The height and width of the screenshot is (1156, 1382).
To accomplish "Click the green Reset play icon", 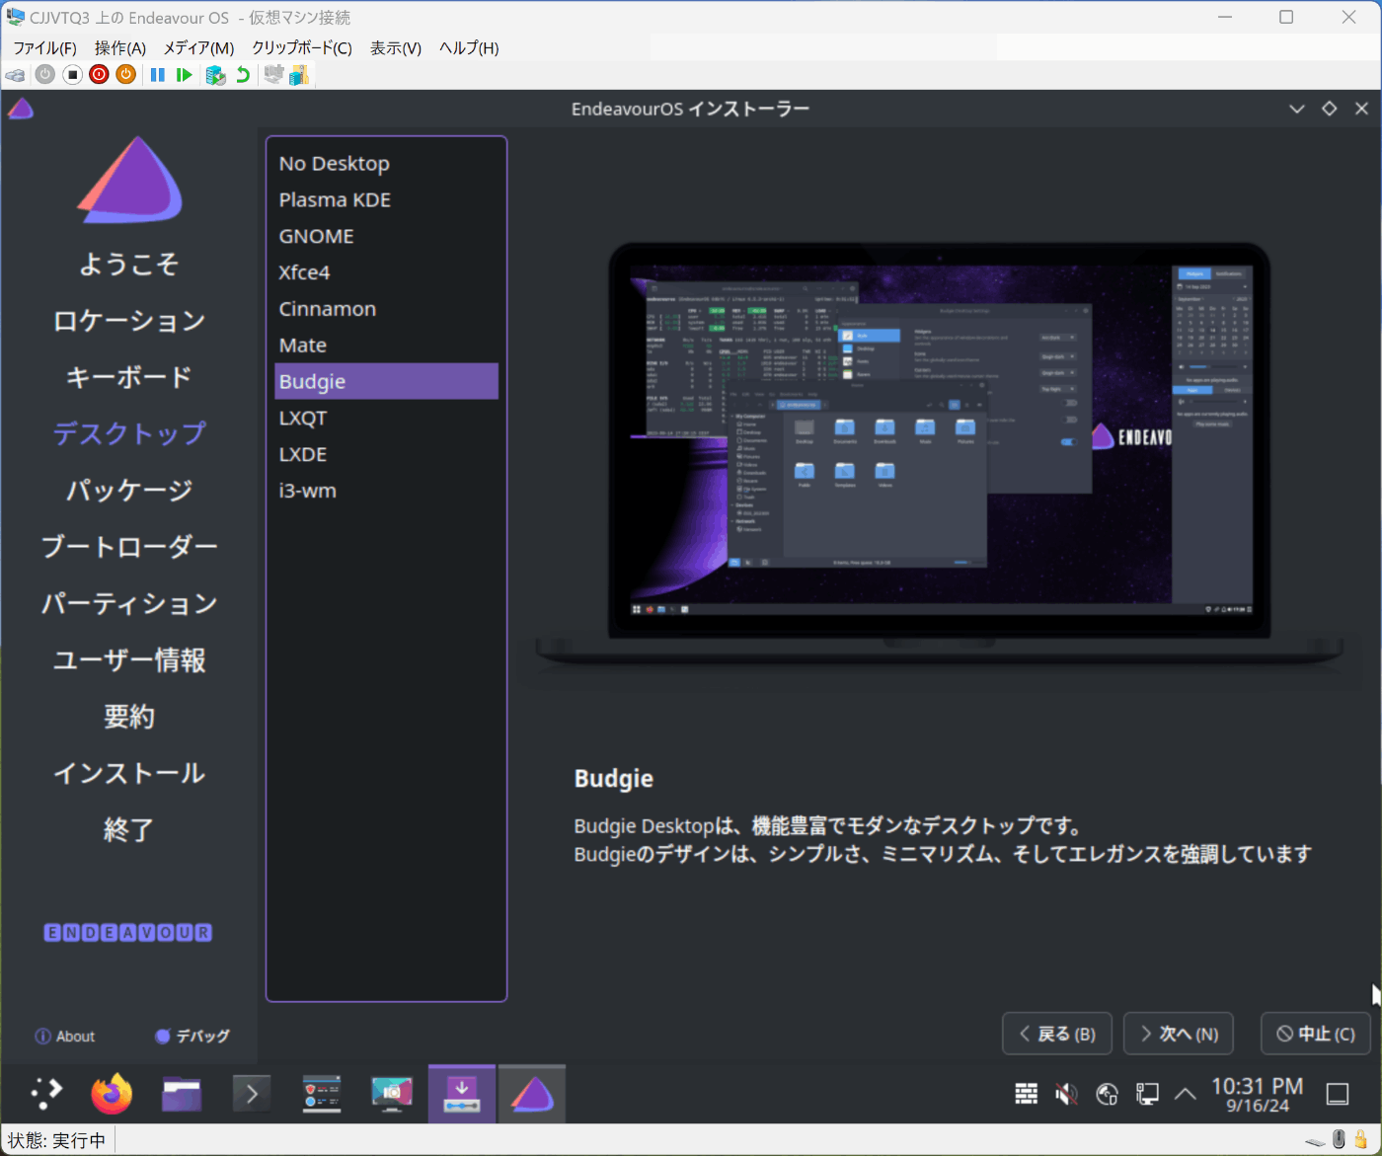I will click(184, 75).
